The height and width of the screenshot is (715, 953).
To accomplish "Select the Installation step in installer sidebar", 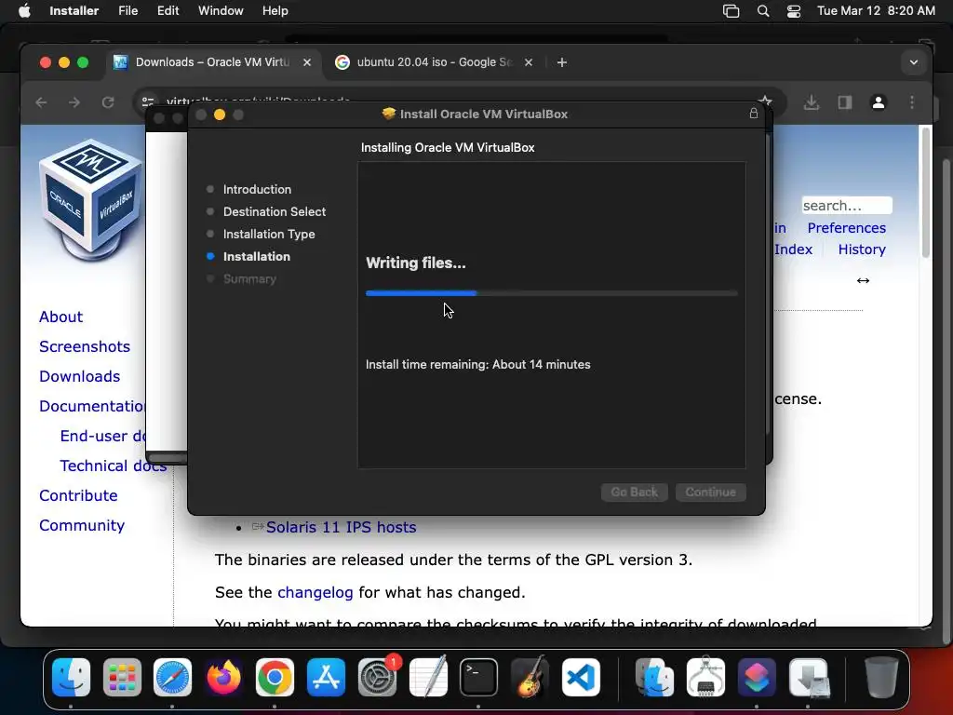I will [256, 257].
